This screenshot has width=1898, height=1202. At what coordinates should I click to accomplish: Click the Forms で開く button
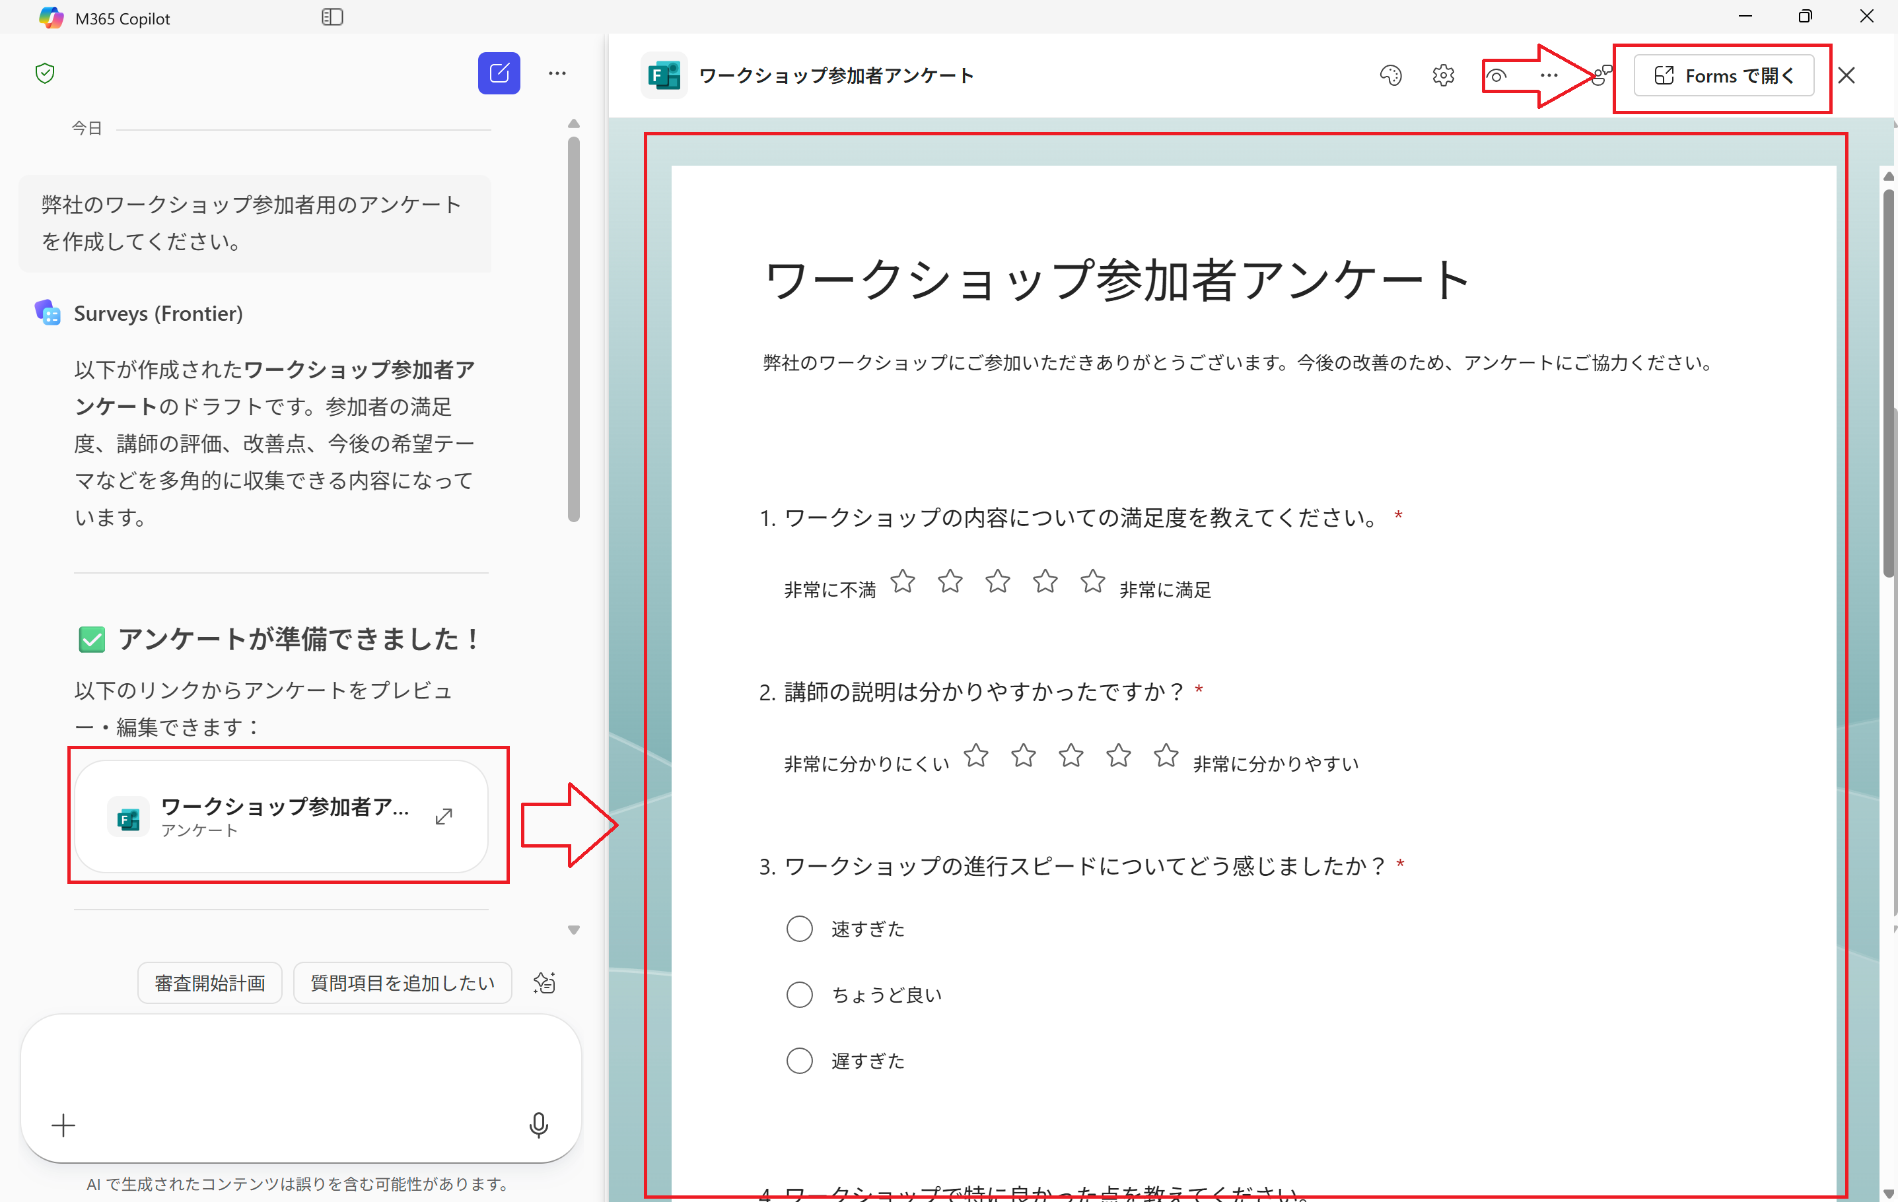(1723, 76)
